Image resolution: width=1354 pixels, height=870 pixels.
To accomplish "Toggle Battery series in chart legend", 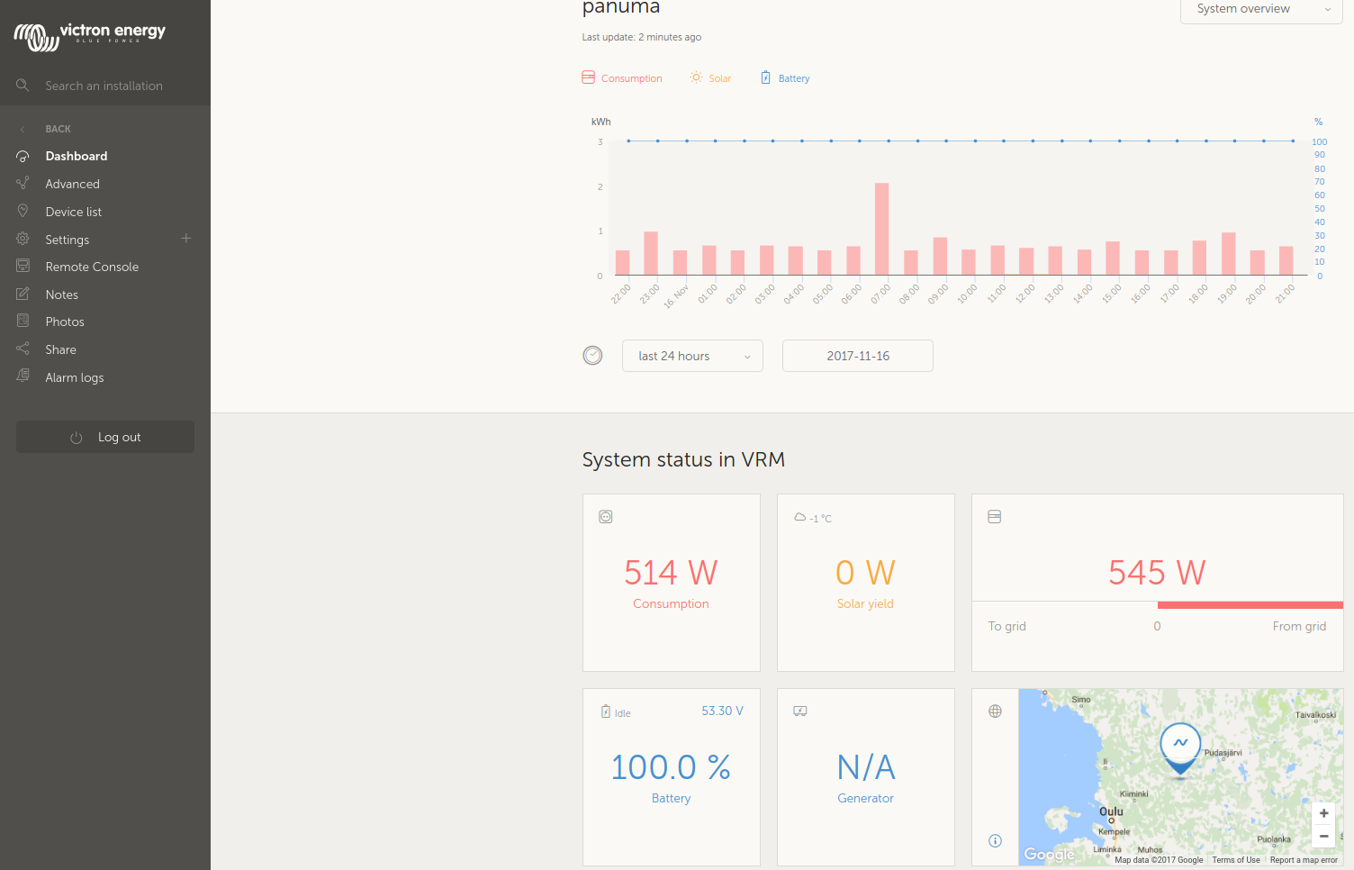I will [785, 78].
